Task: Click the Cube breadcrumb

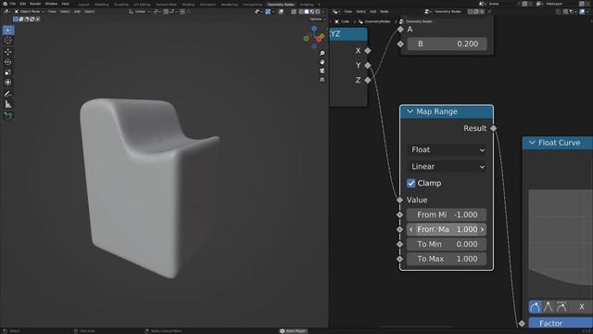Action: tap(342, 21)
